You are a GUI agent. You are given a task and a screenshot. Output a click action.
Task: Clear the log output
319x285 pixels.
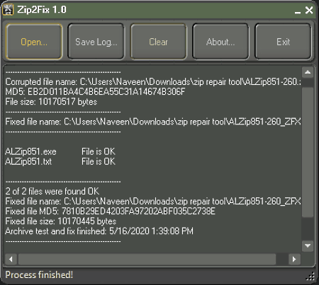pyautogui.click(x=158, y=42)
